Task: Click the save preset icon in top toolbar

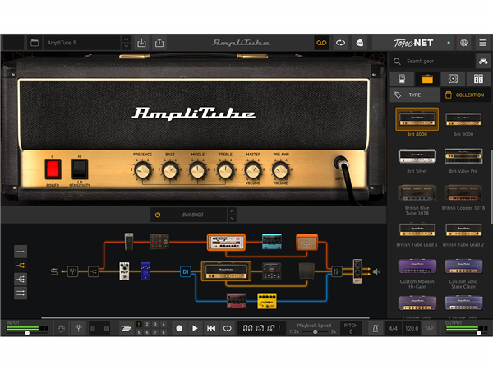Action: coord(141,43)
